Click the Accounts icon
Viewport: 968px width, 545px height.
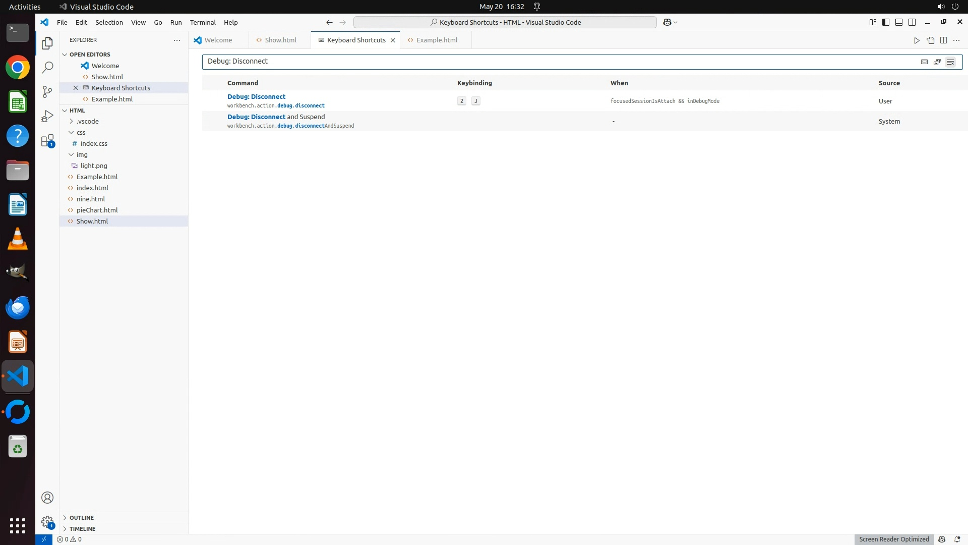pos(47,498)
